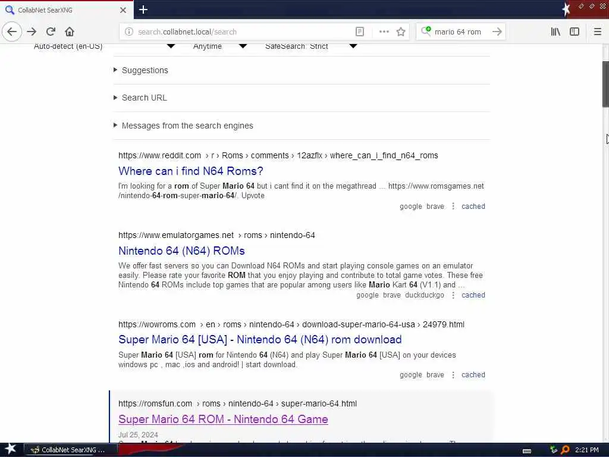The height and width of the screenshot is (457, 609).
Task: Show the sidebar panel icon
Action: tap(575, 32)
